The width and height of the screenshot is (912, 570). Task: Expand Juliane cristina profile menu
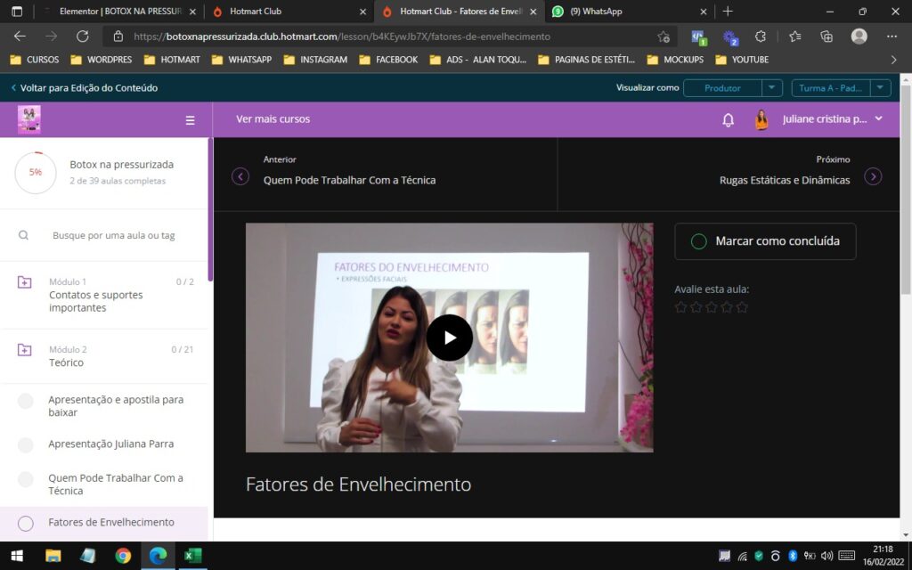[878, 119]
